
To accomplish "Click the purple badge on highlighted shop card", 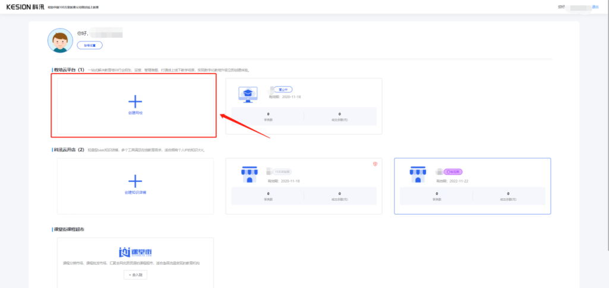I will (453, 171).
